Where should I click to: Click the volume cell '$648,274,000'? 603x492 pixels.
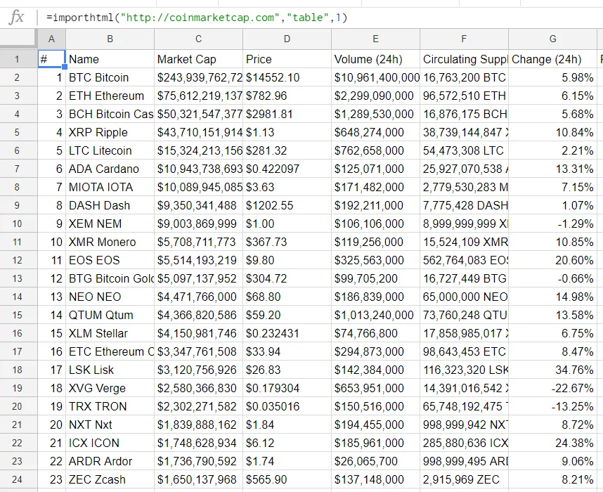coord(376,132)
